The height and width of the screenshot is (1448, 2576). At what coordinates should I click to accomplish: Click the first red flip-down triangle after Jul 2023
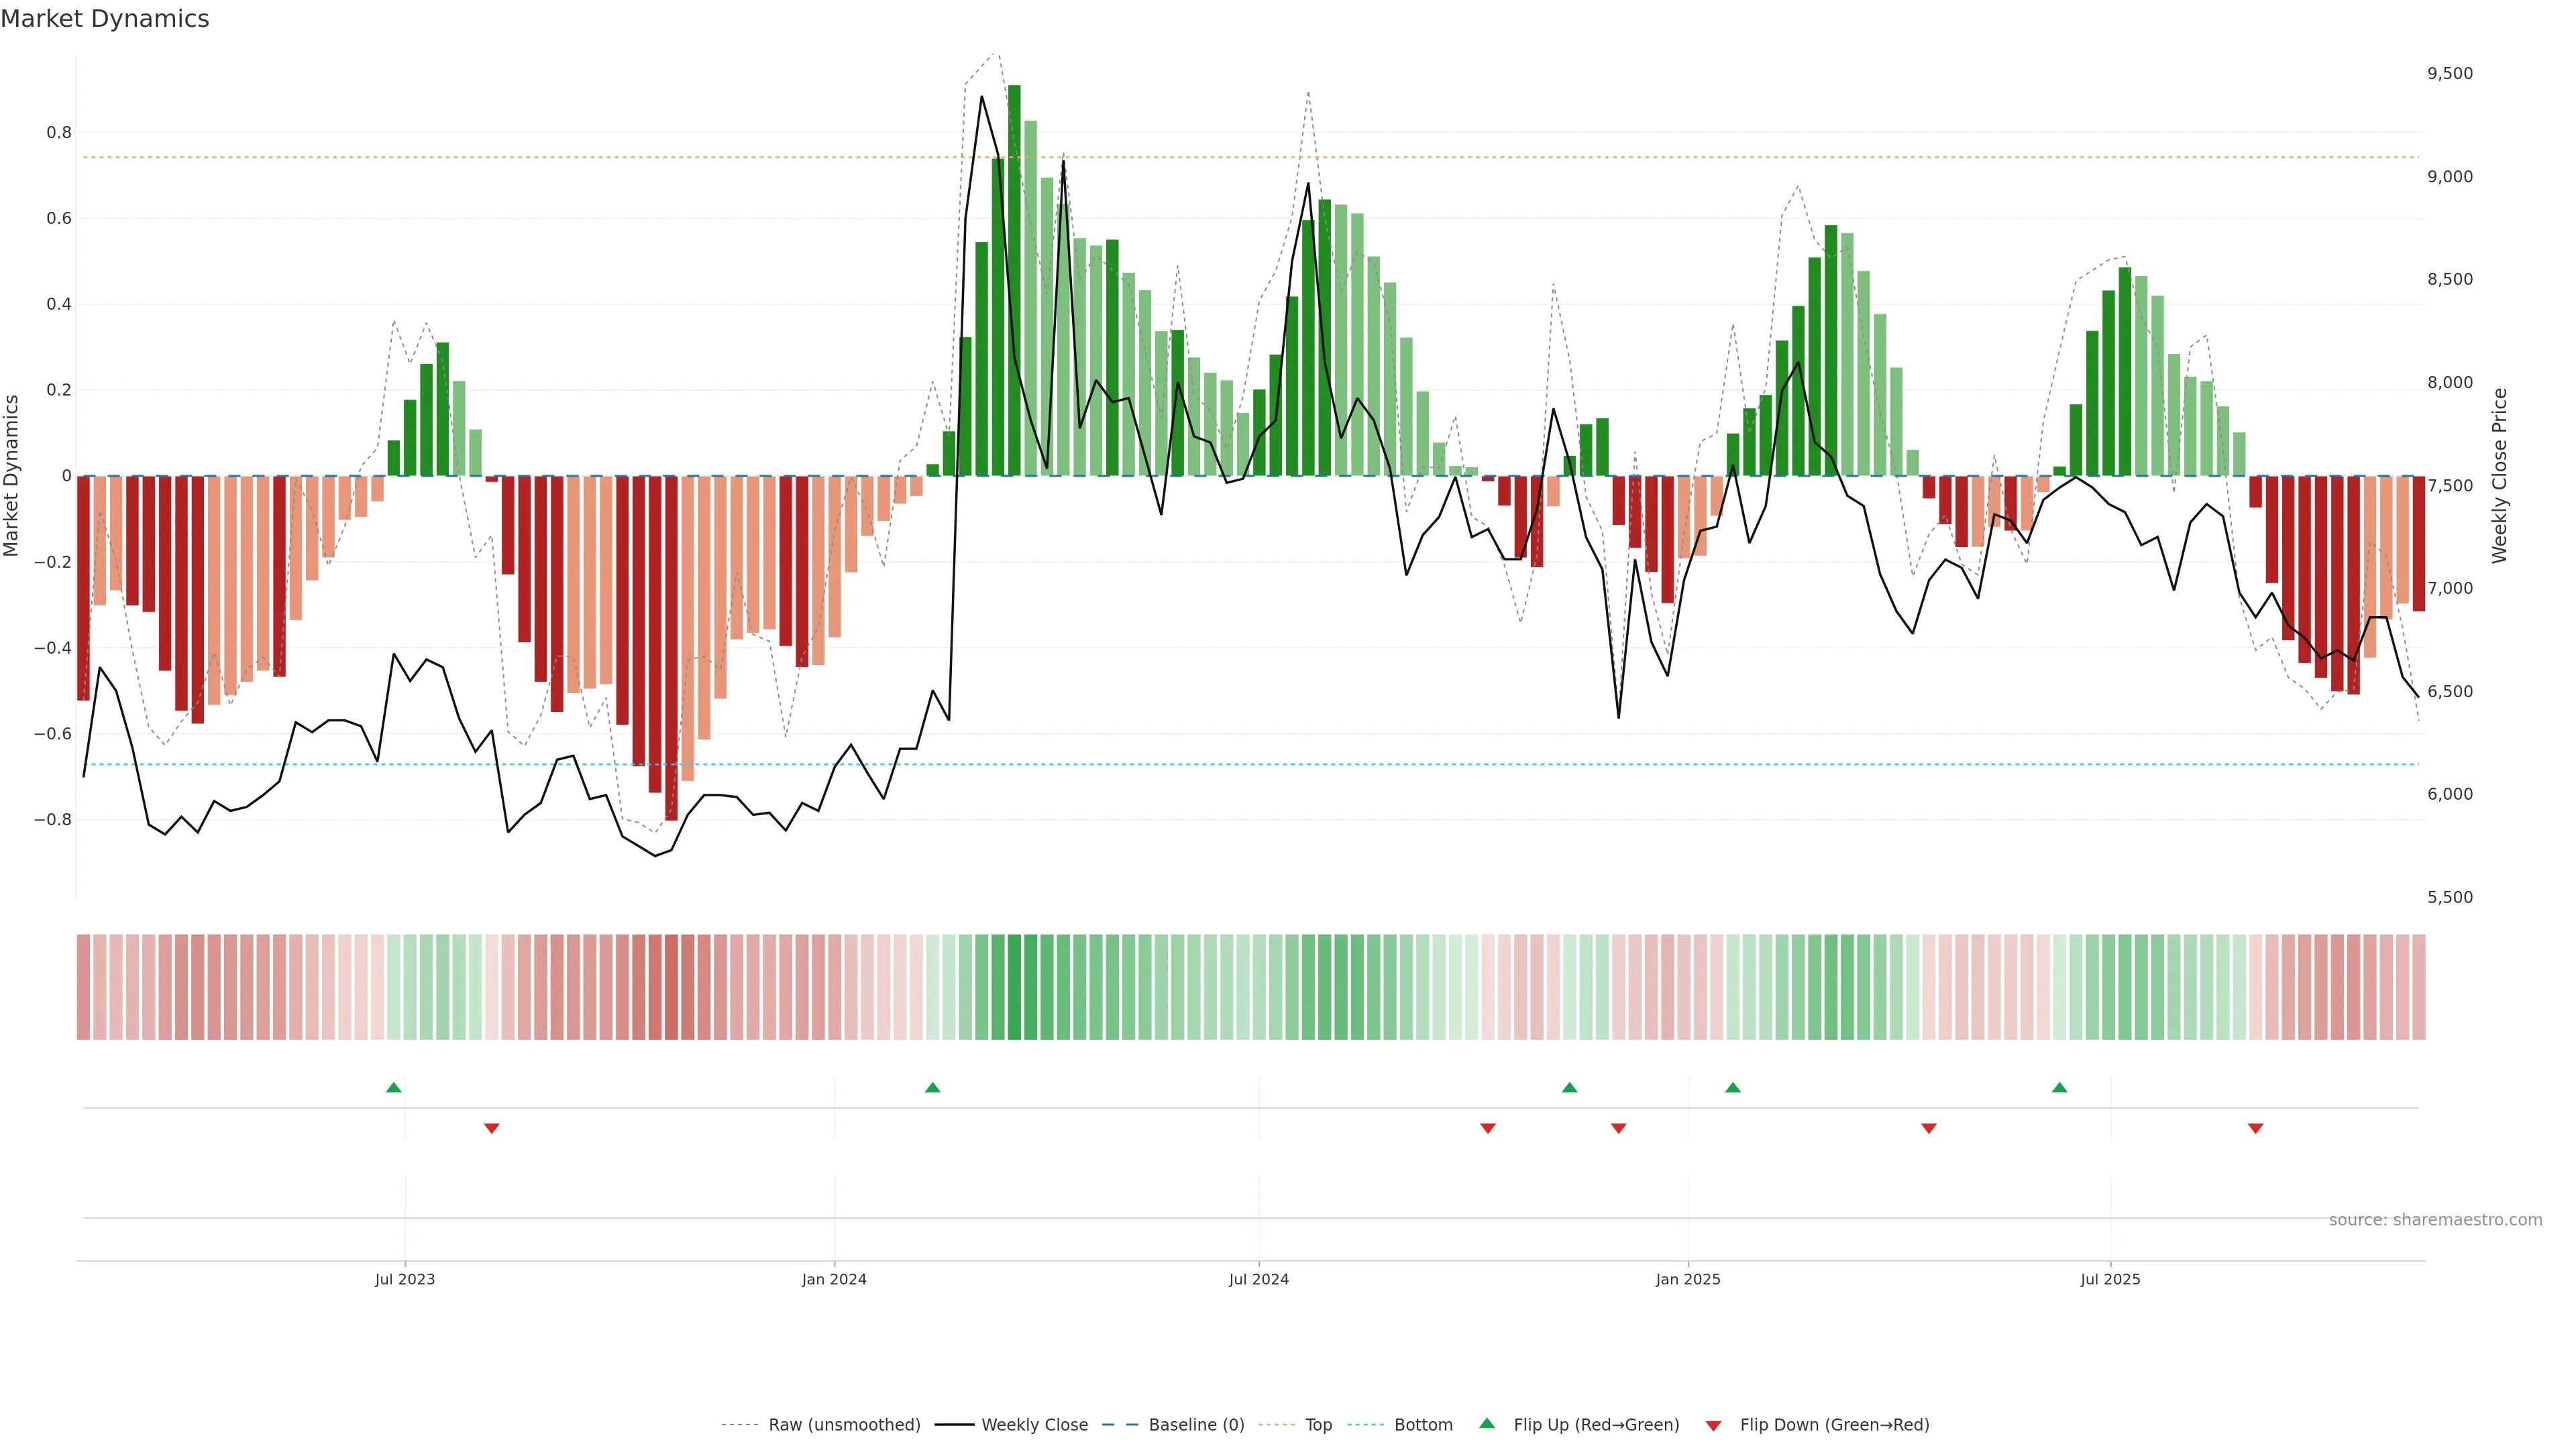tap(492, 1128)
